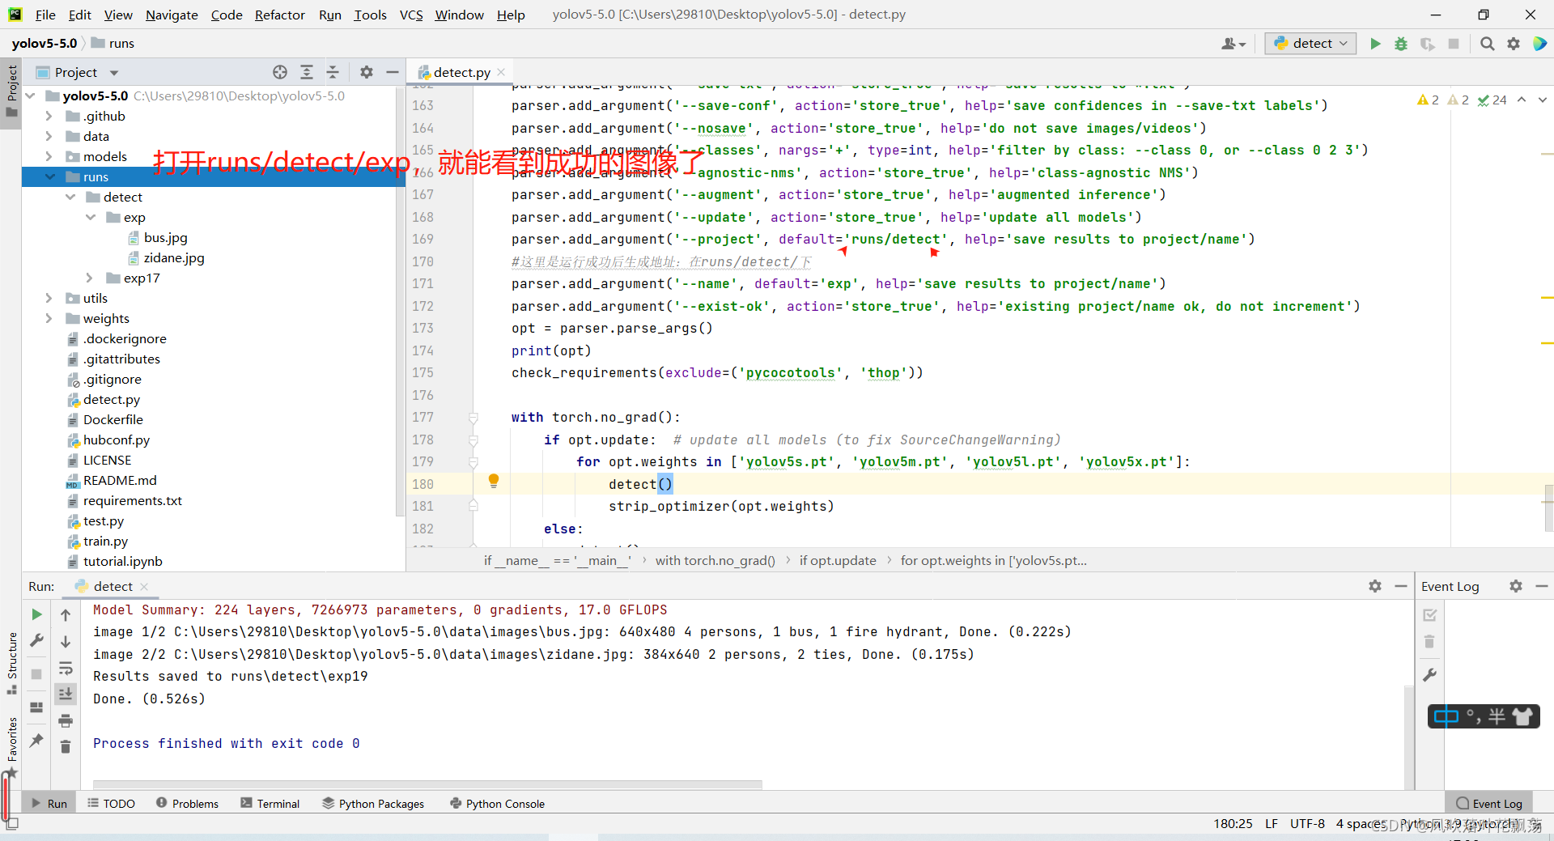Click LF line separator in status bar

pos(1272,823)
